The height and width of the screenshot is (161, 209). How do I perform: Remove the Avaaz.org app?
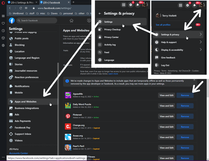[185, 137]
